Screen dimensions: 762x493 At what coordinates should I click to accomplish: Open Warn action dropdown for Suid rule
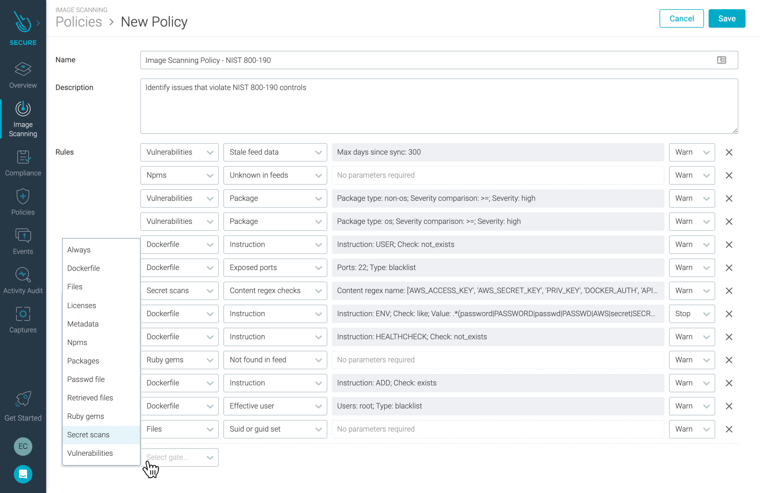(x=692, y=429)
